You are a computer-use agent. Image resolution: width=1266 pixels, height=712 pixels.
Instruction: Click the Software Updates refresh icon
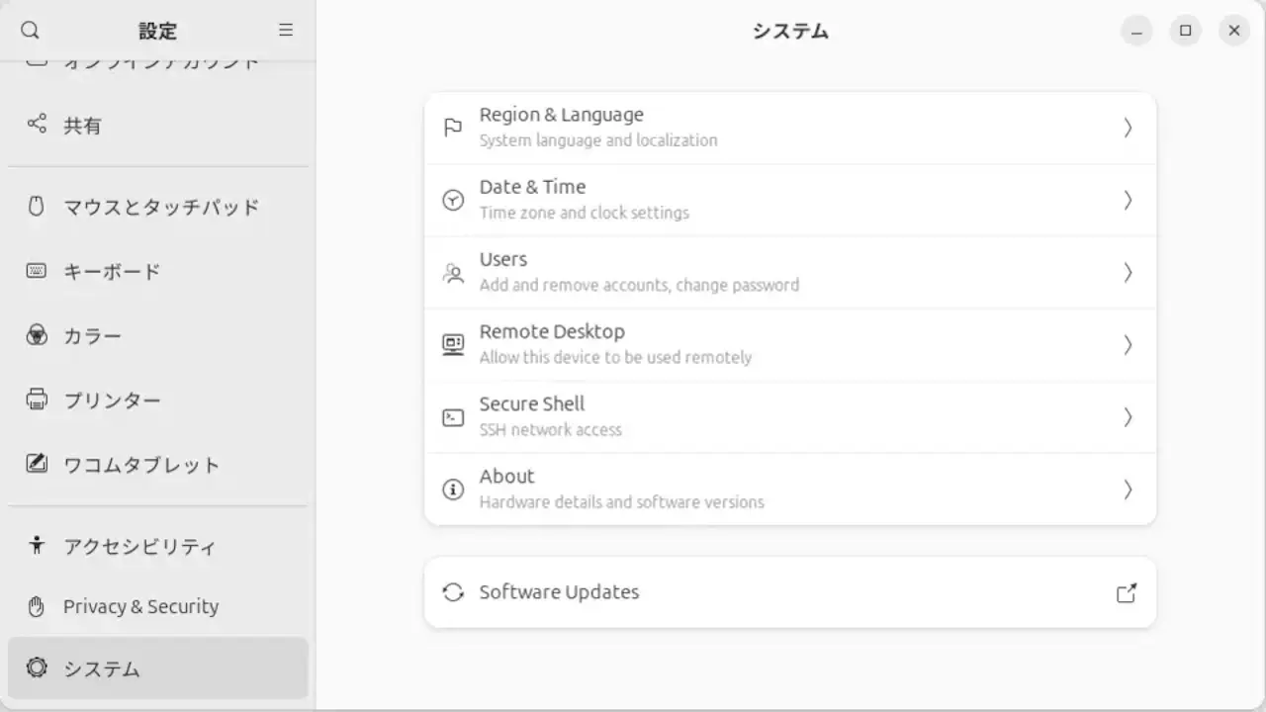tap(453, 592)
